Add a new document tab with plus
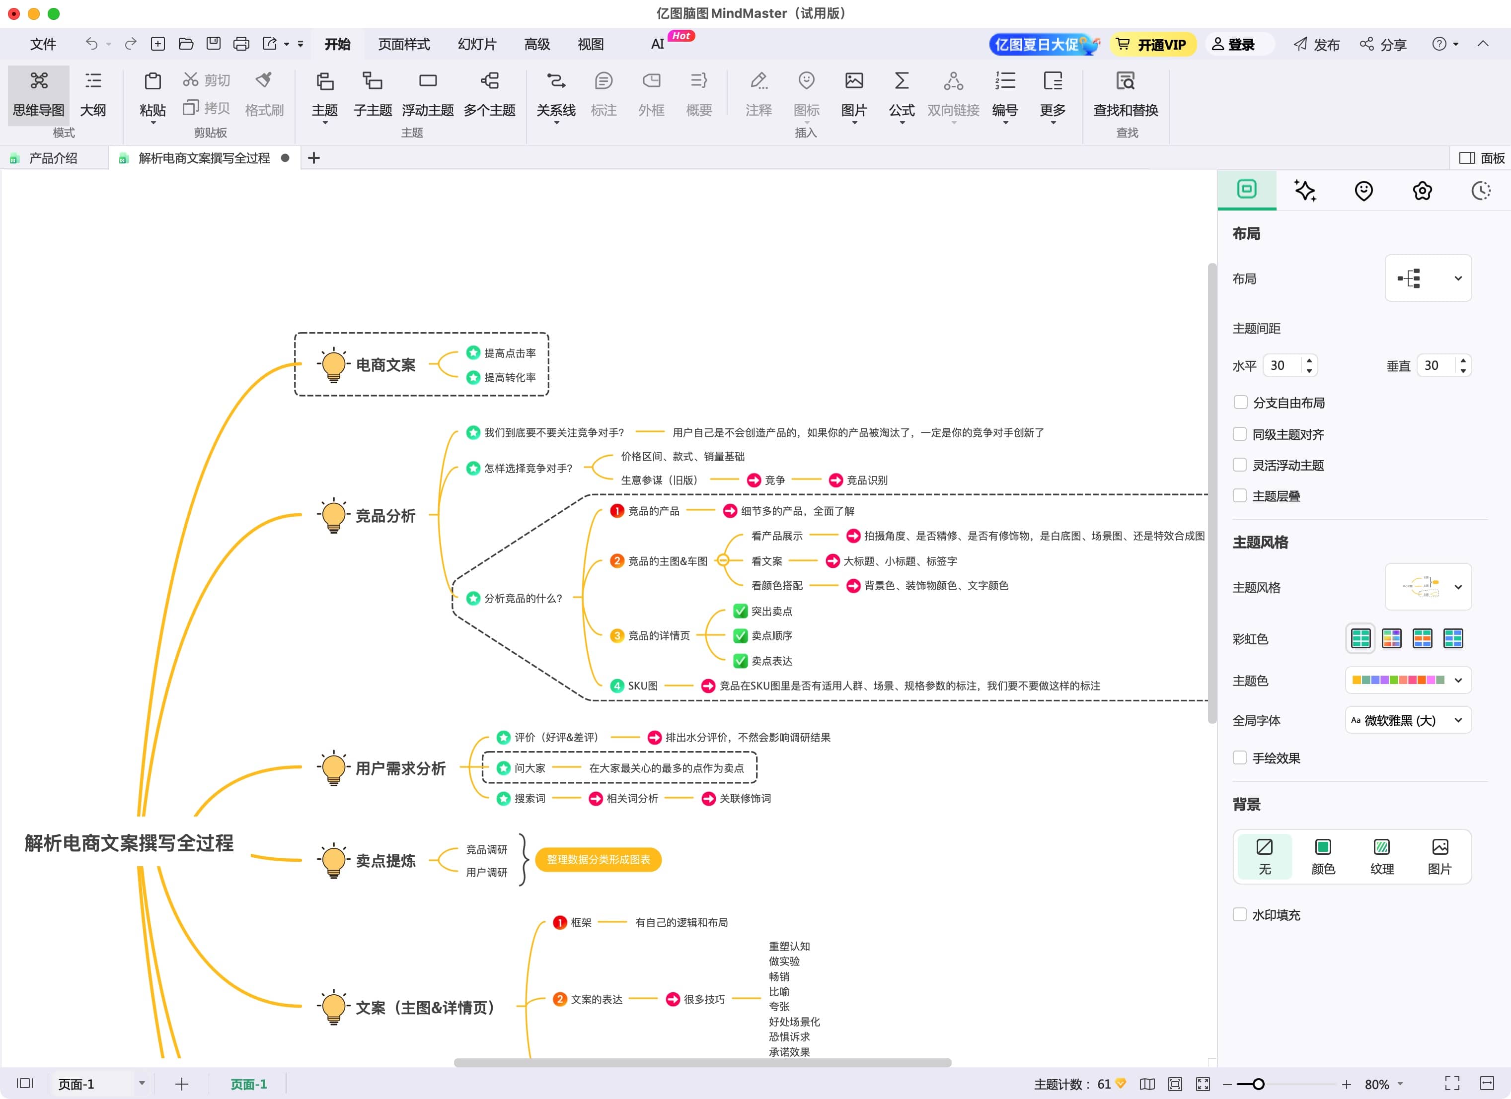The image size is (1511, 1099). (x=314, y=158)
